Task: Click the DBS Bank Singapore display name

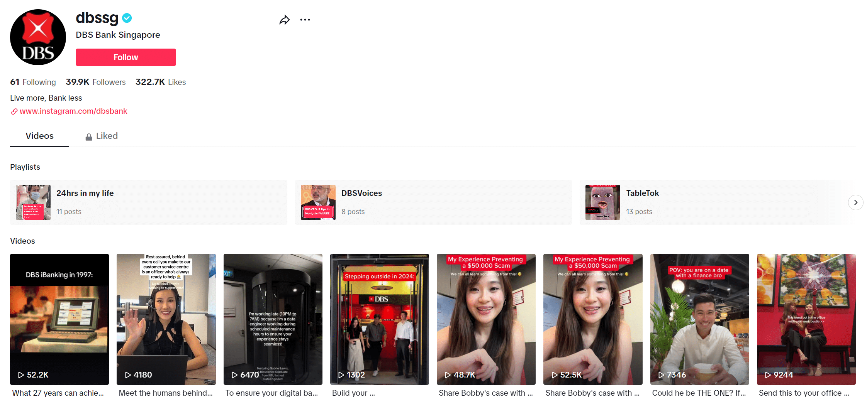Action: [x=118, y=35]
